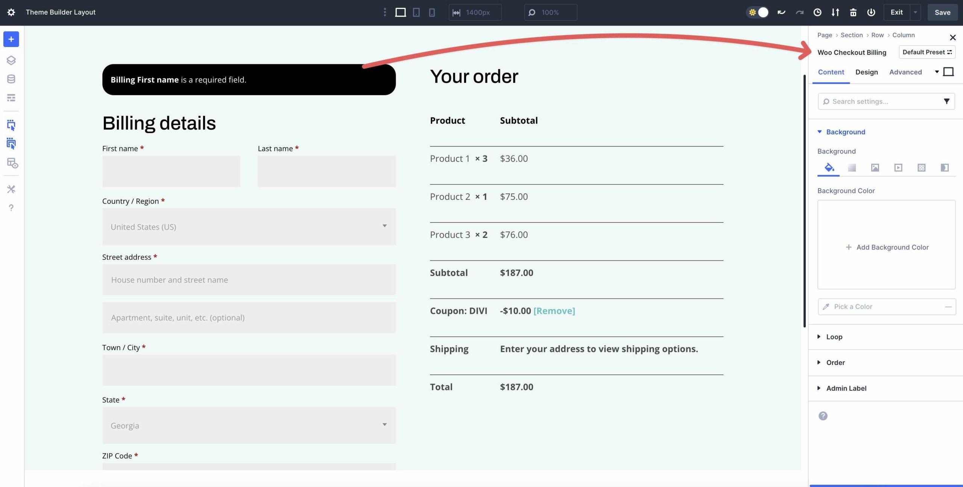Viewport: 963px width, 487px height.
Task: Switch to phone preview icon
Action: point(431,12)
